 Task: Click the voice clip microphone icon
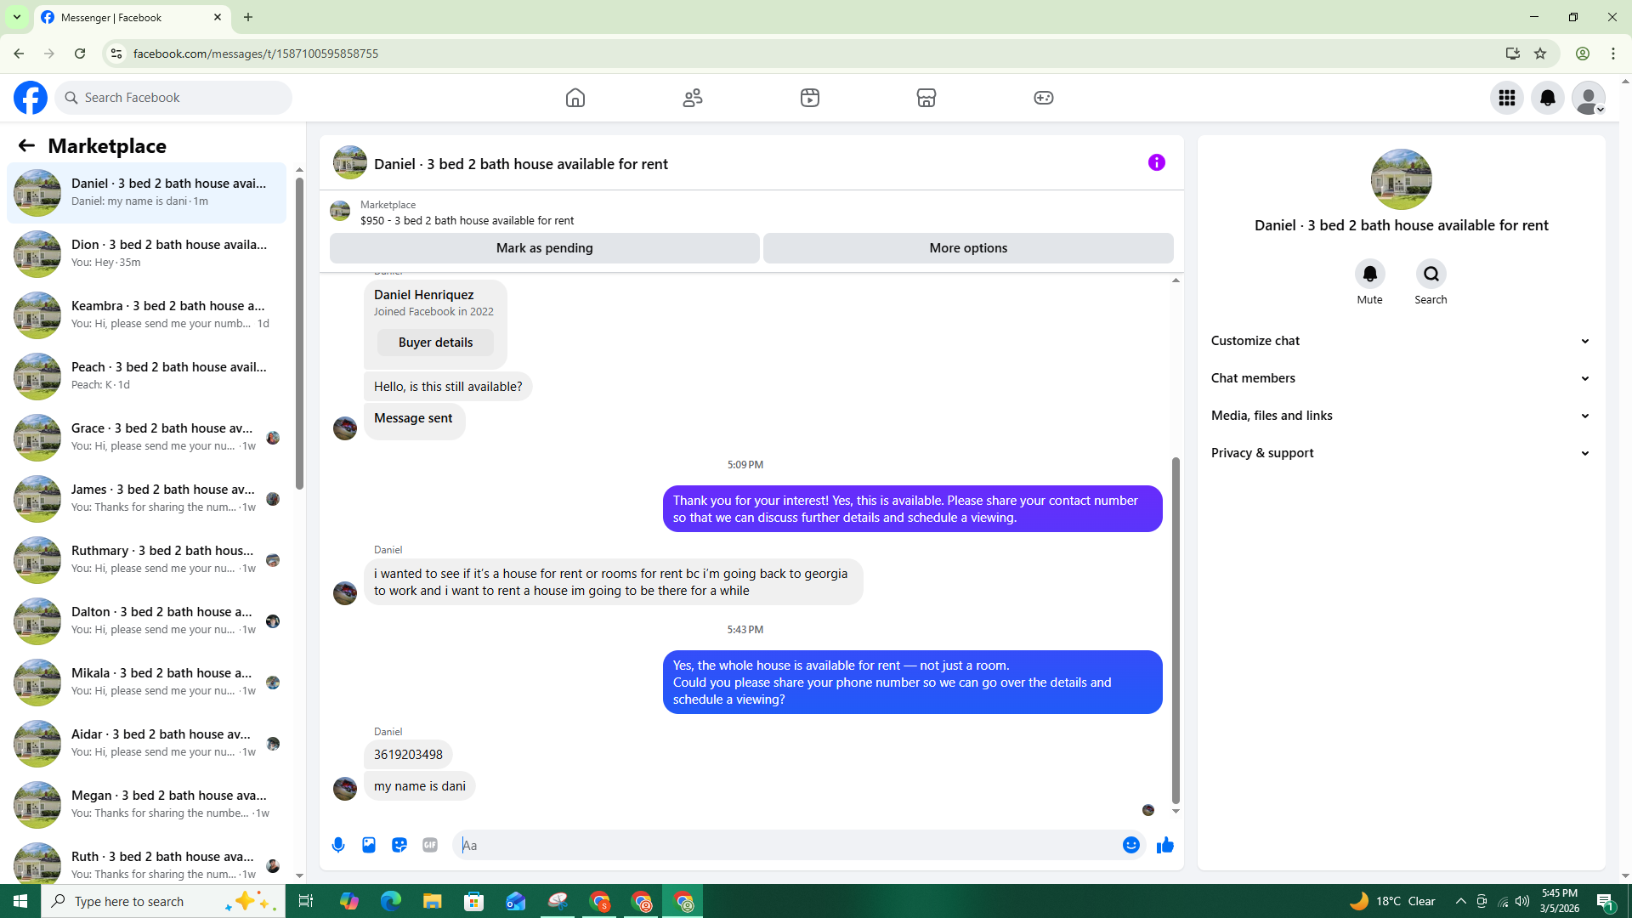click(338, 845)
